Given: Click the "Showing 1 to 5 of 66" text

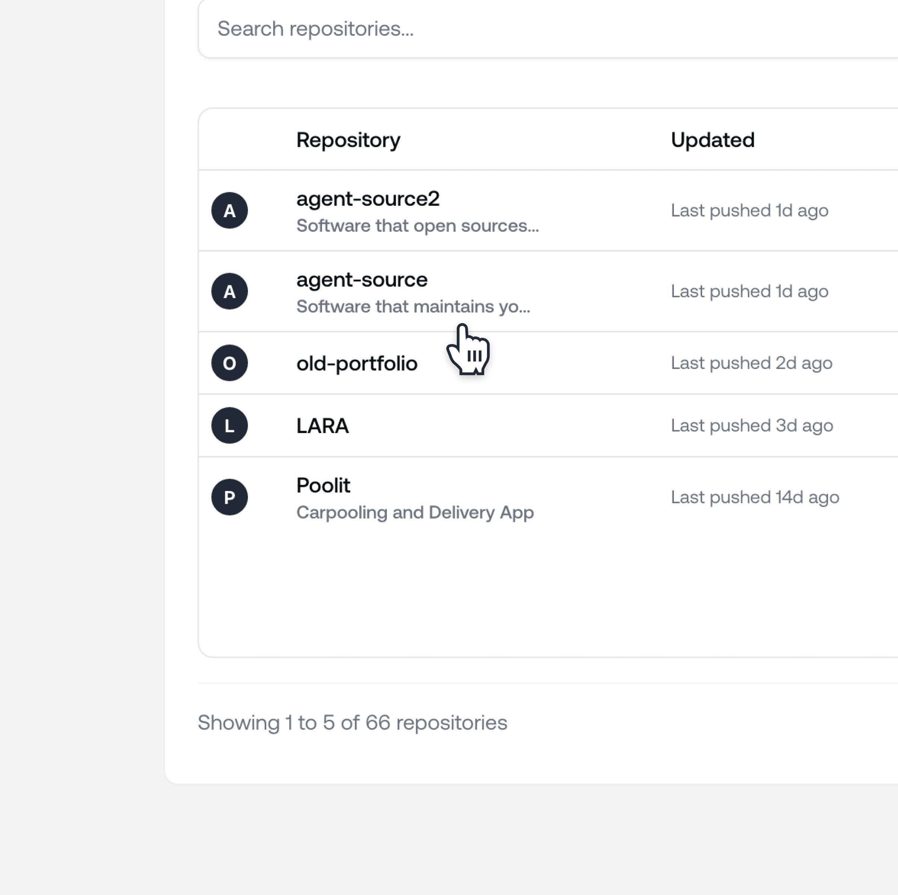Looking at the screenshot, I should [x=352, y=722].
